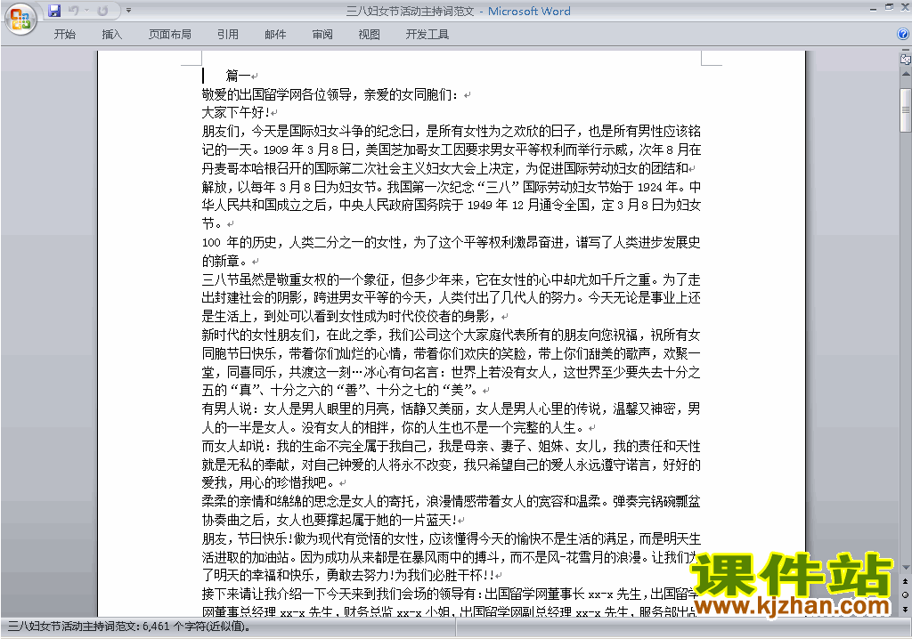Select the 审阅 ribbon tab
Viewport: 912px width, 639px height.
tap(322, 35)
